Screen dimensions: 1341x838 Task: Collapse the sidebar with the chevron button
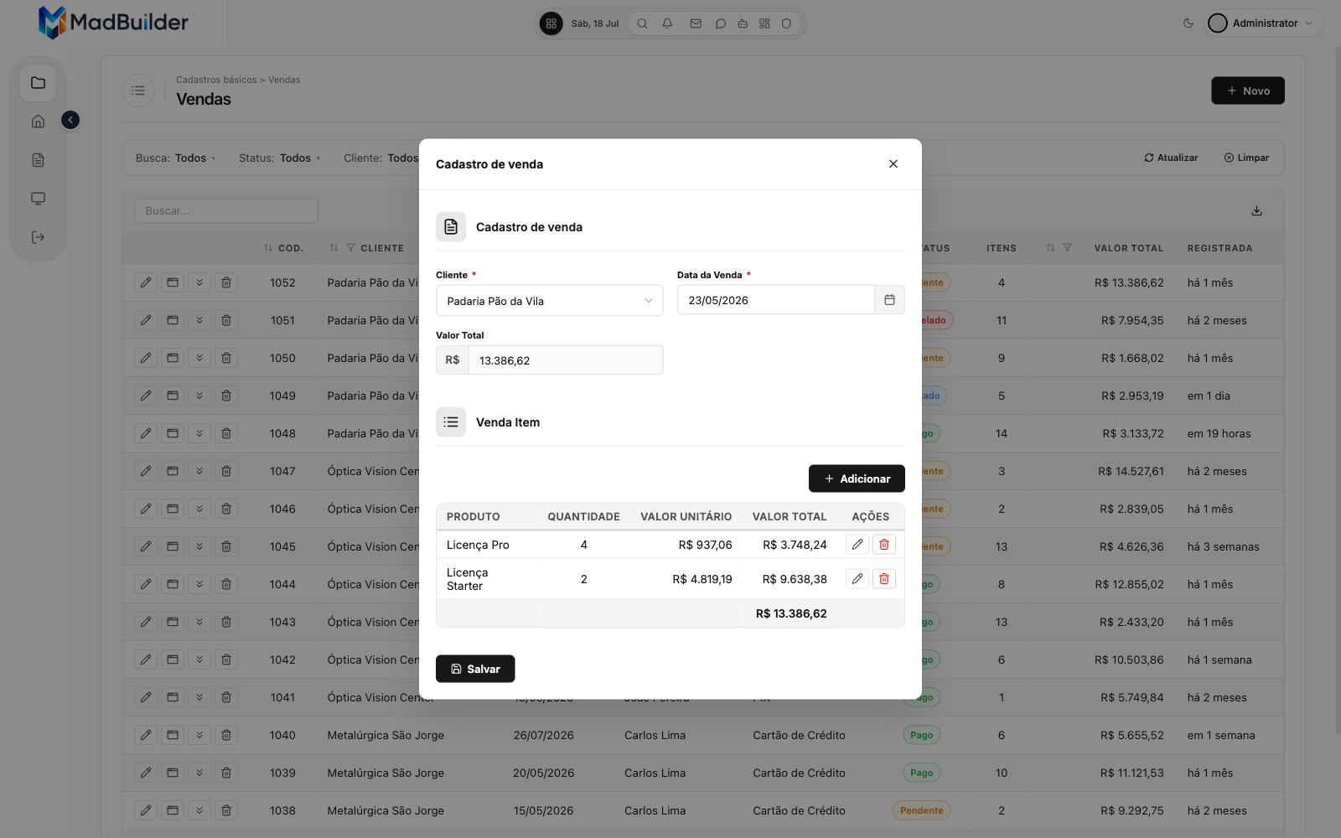[70, 121]
